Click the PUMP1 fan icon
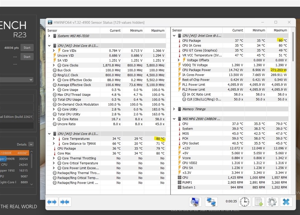The width and height of the screenshot is (300, 215). click(x=180, y=182)
